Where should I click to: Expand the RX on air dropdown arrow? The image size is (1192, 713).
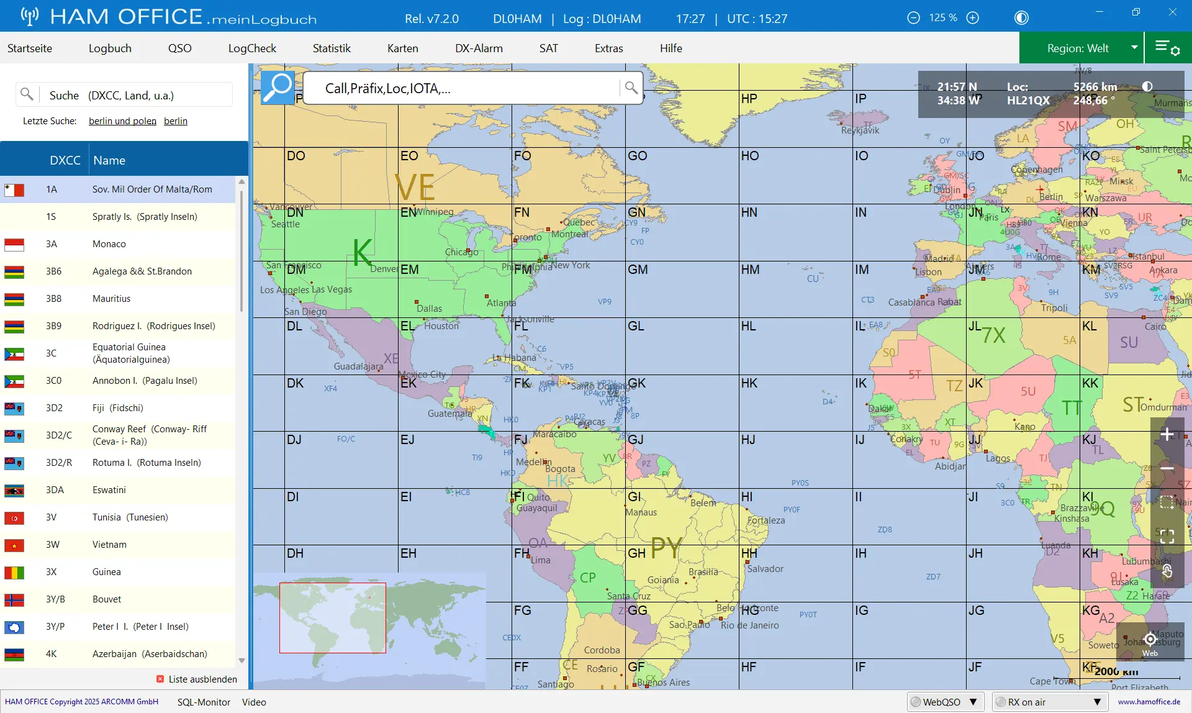click(x=1097, y=702)
